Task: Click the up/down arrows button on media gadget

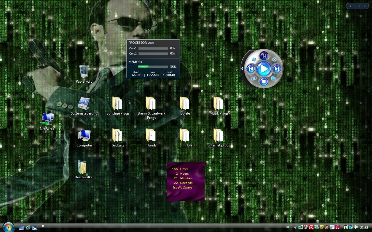Action: (x=264, y=55)
